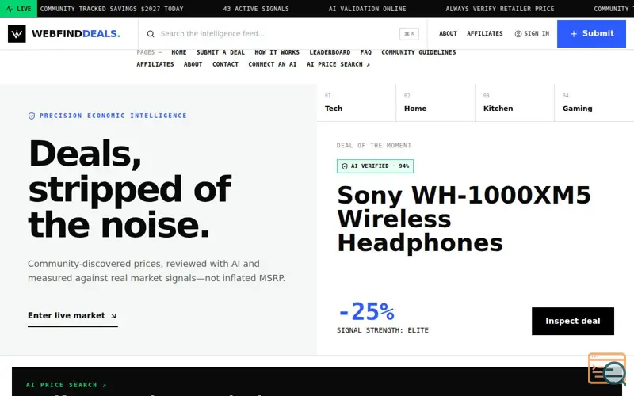Viewport: 634px width, 396px height.
Task: Click the LIVE badge in ticker
Action: (x=18, y=9)
